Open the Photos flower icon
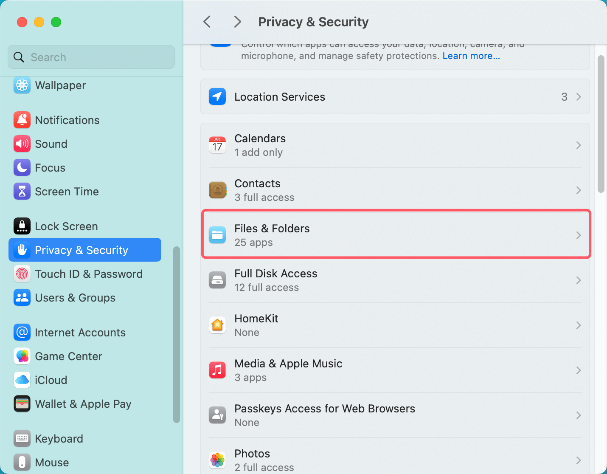This screenshot has width=607, height=474. (217, 460)
